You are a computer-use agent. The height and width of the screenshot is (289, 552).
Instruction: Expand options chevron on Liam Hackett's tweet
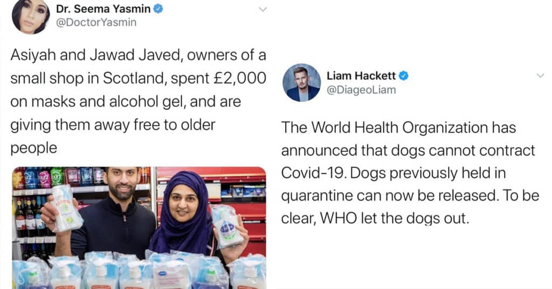point(540,75)
